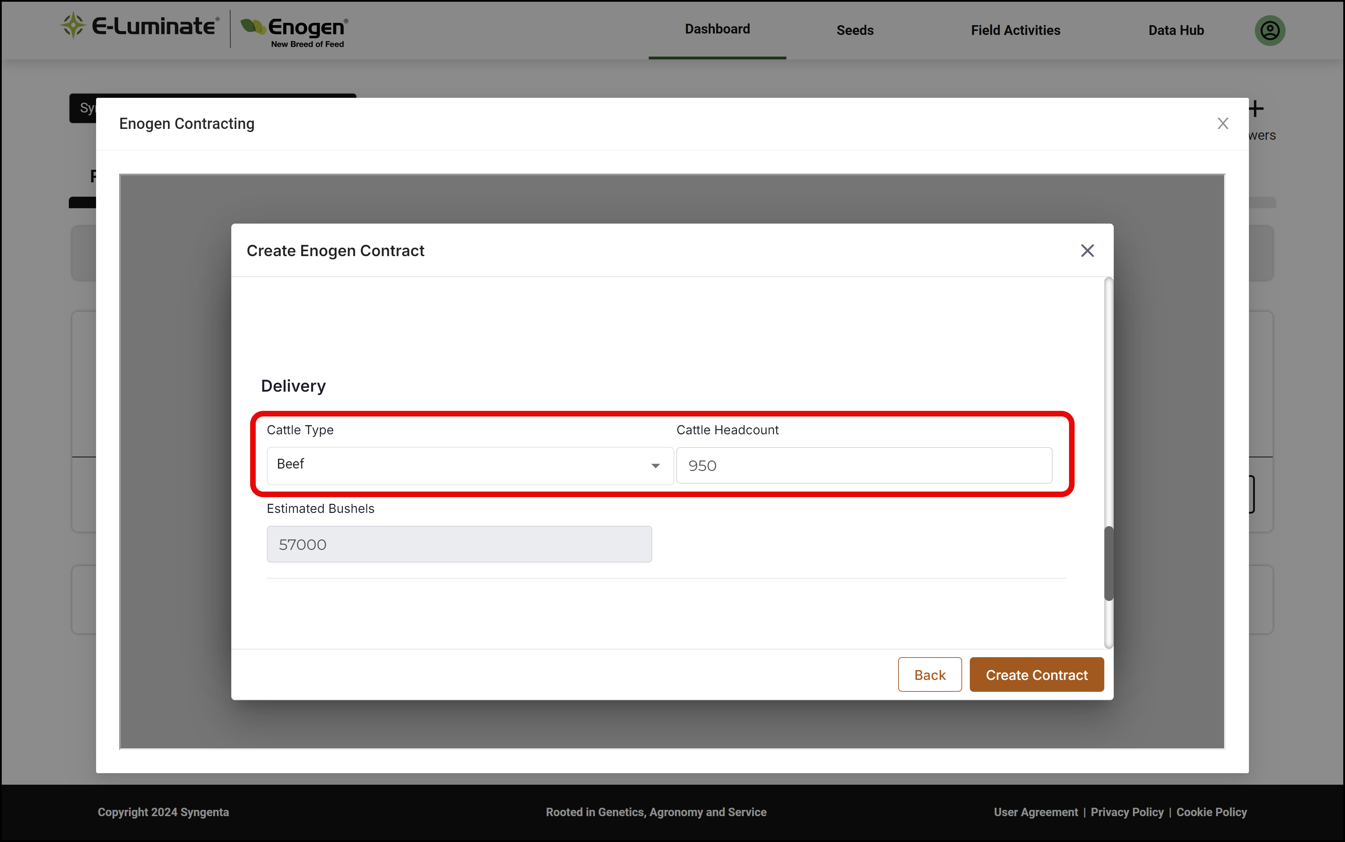Close the Create Enogen Contract dialog
This screenshot has width=1345, height=842.
coord(1087,251)
